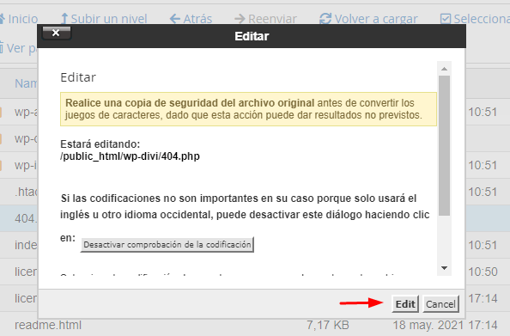Click the right-arrow icon of Reenviar
The height and width of the screenshot is (336, 510).
[x=240, y=19]
